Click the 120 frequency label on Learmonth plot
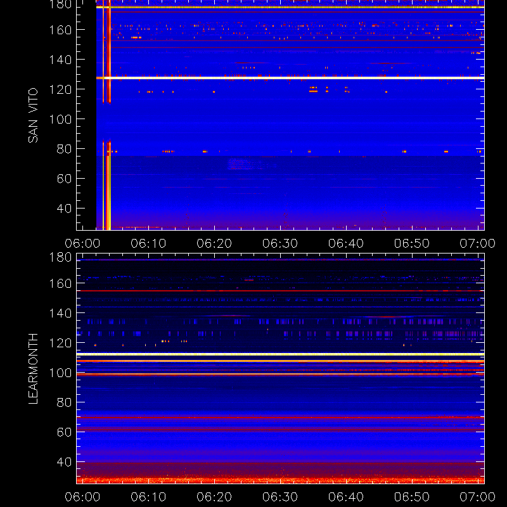Image resolution: width=507 pixels, height=507 pixels. click(x=60, y=343)
